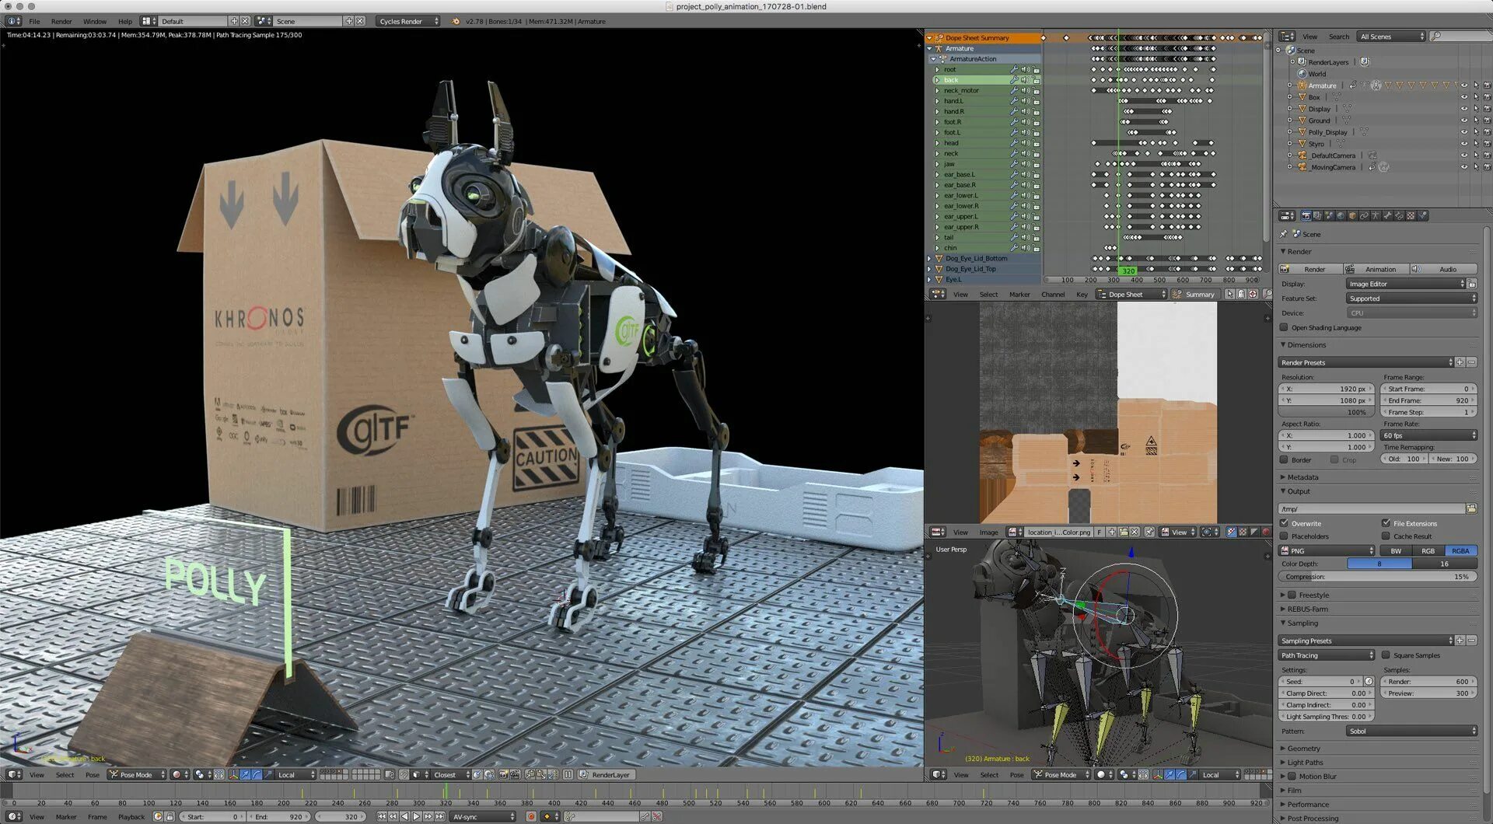Click the wrench modifier icon on root channel
The height and width of the screenshot is (824, 1493).
(1014, 69)
